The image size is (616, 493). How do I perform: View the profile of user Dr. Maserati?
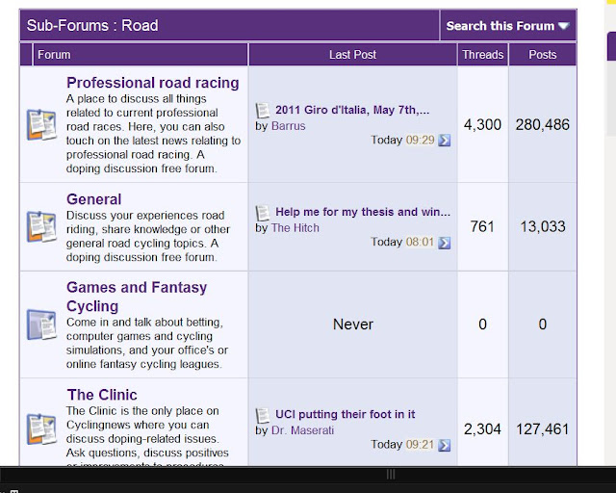(302, 430)
